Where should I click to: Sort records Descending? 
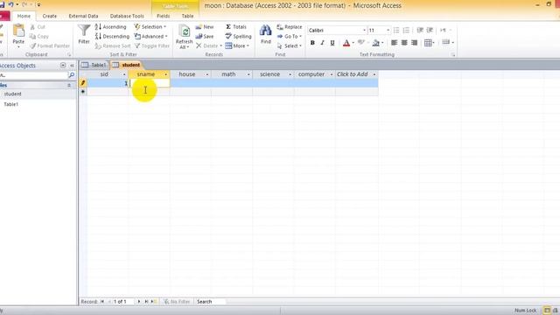click(112, 37)
